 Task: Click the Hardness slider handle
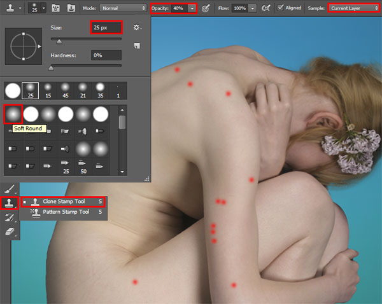click(51, 69)
